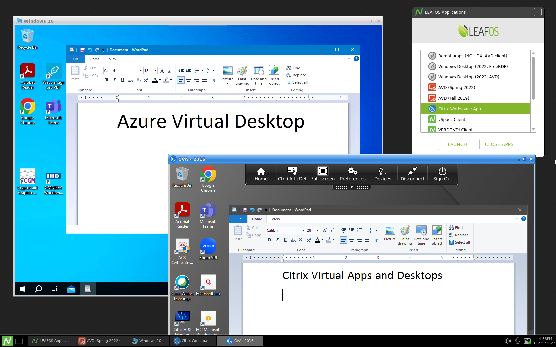The height and width of the screenshot is (347, 556).
Task: Select Align right in CVA WordPad
Action: 359,240
